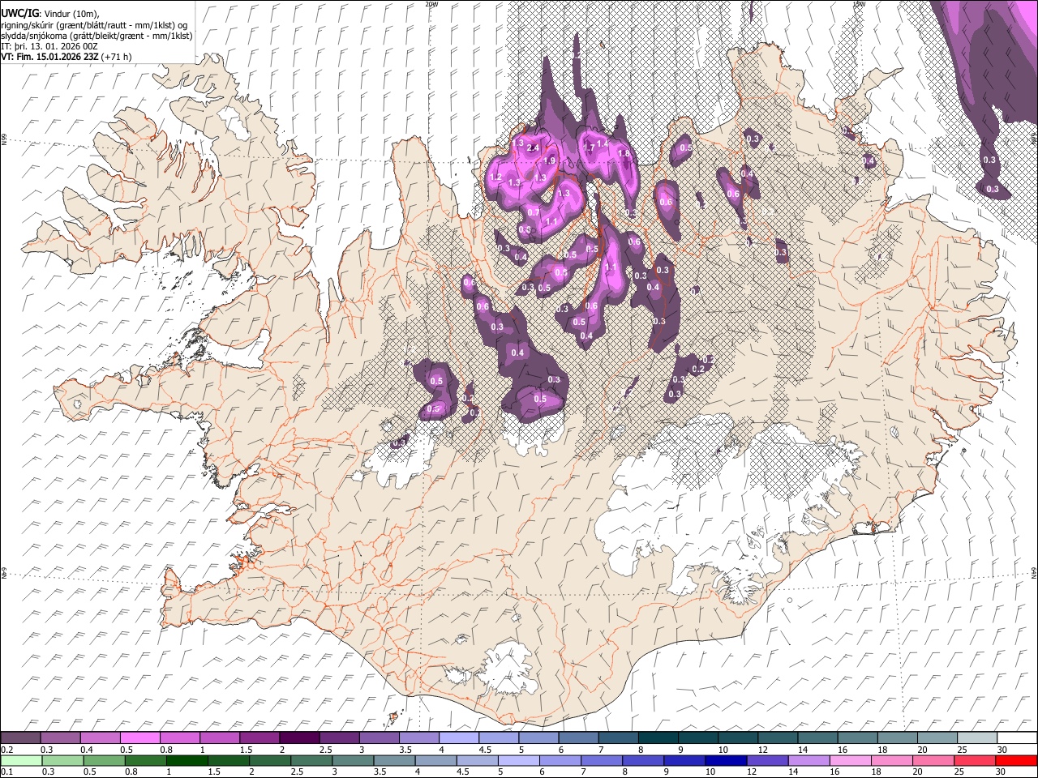
Task: Pick the blue rain swatch labeled 8
Action: click(x=642, y=760)
